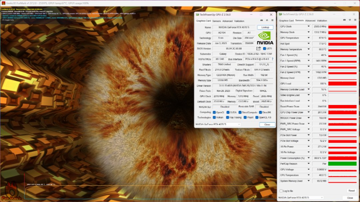Open the Memory Clock sensor dropdown arrow
The image size is (360, 202).
point(309,32)
